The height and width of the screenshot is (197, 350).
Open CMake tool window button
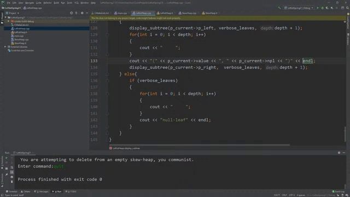[x=26, y=192]
